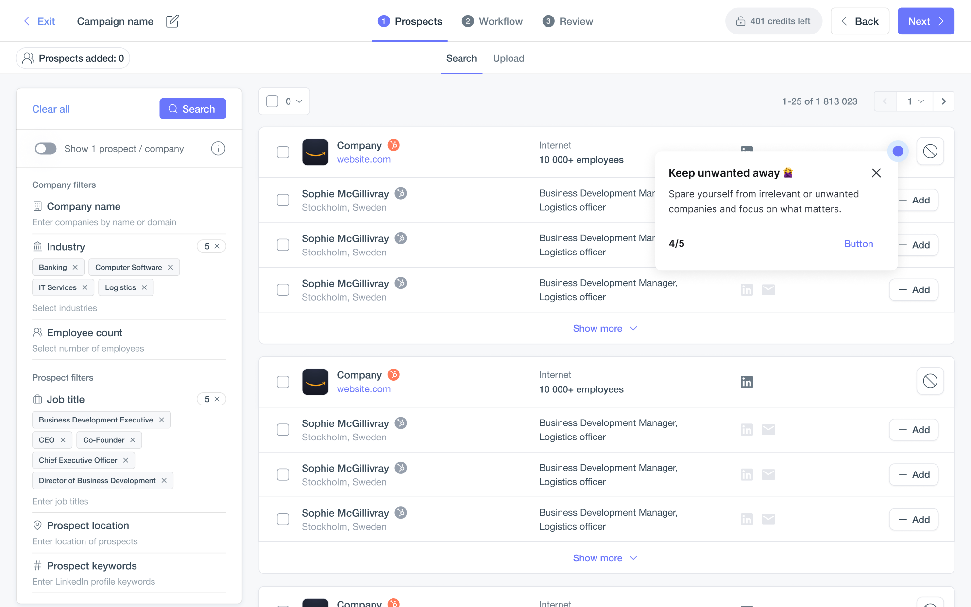Click the Search button in the filters panel
The height and width of the screenshot is (607, 971).
192,109
